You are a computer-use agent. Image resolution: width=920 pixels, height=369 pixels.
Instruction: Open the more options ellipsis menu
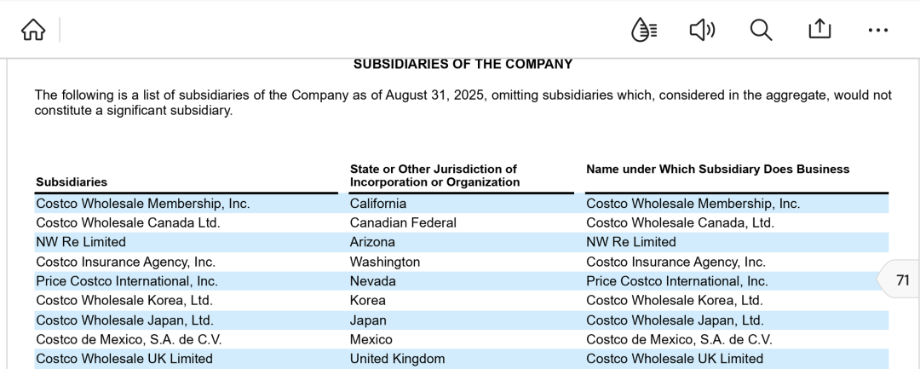point(877,31)
